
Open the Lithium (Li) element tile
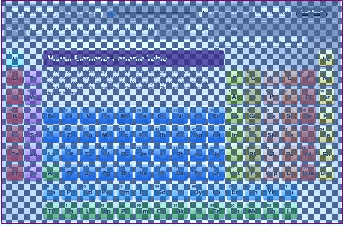(x=15, y=77)
